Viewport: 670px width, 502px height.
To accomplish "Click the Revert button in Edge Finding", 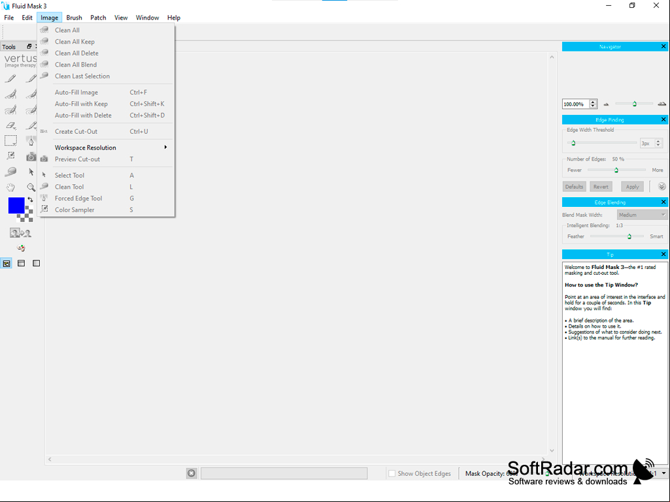I will tap(601, 187).
